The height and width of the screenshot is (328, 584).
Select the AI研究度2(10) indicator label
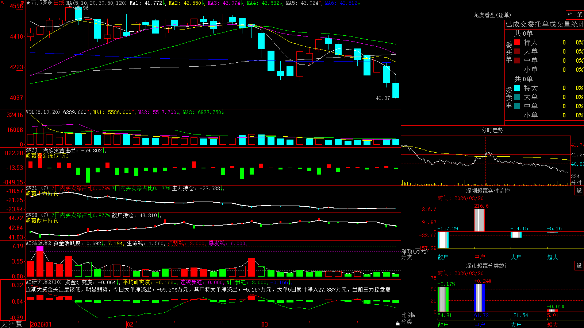(x=44, y=282)
